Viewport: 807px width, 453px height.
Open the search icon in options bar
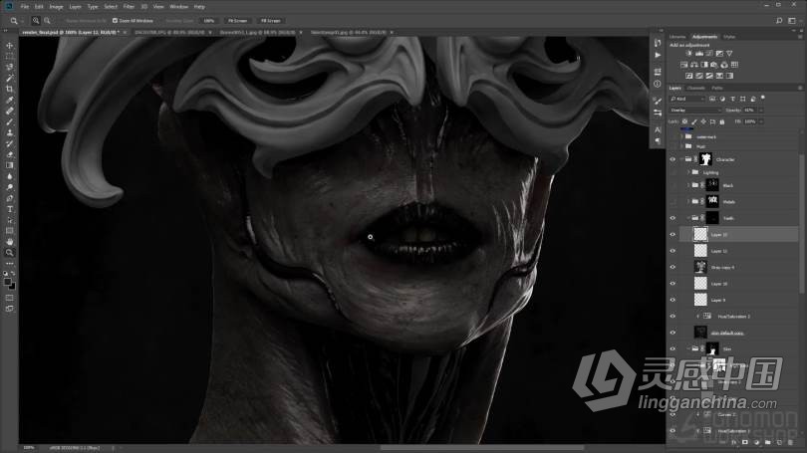779,21
